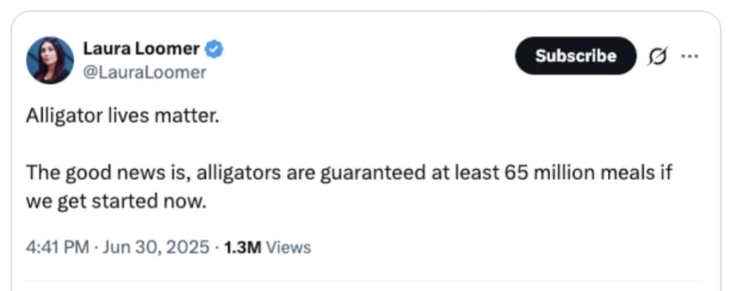Click the "Alligator lives matter." sentence

pos(123,116)
